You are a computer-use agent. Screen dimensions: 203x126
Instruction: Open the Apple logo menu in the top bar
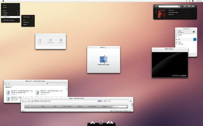[x=3, y=1]
